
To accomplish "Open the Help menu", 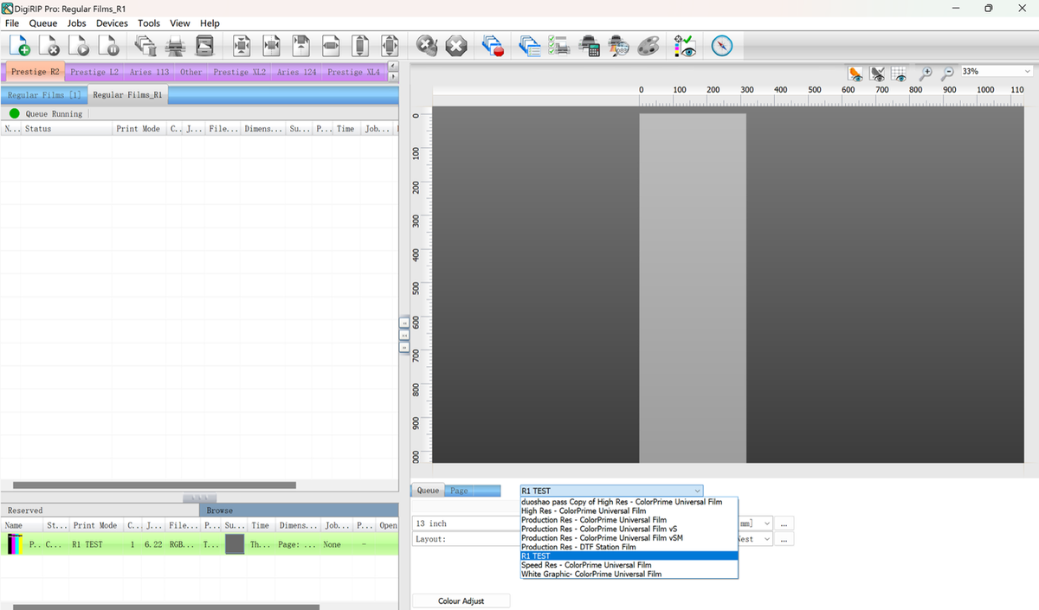I will point(210,23).
